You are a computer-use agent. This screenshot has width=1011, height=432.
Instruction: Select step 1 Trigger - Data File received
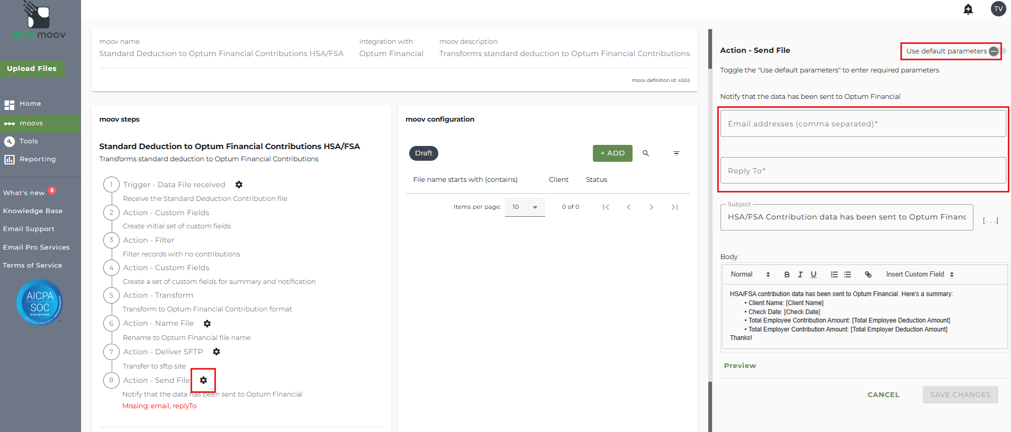click(x=174, y=185)
